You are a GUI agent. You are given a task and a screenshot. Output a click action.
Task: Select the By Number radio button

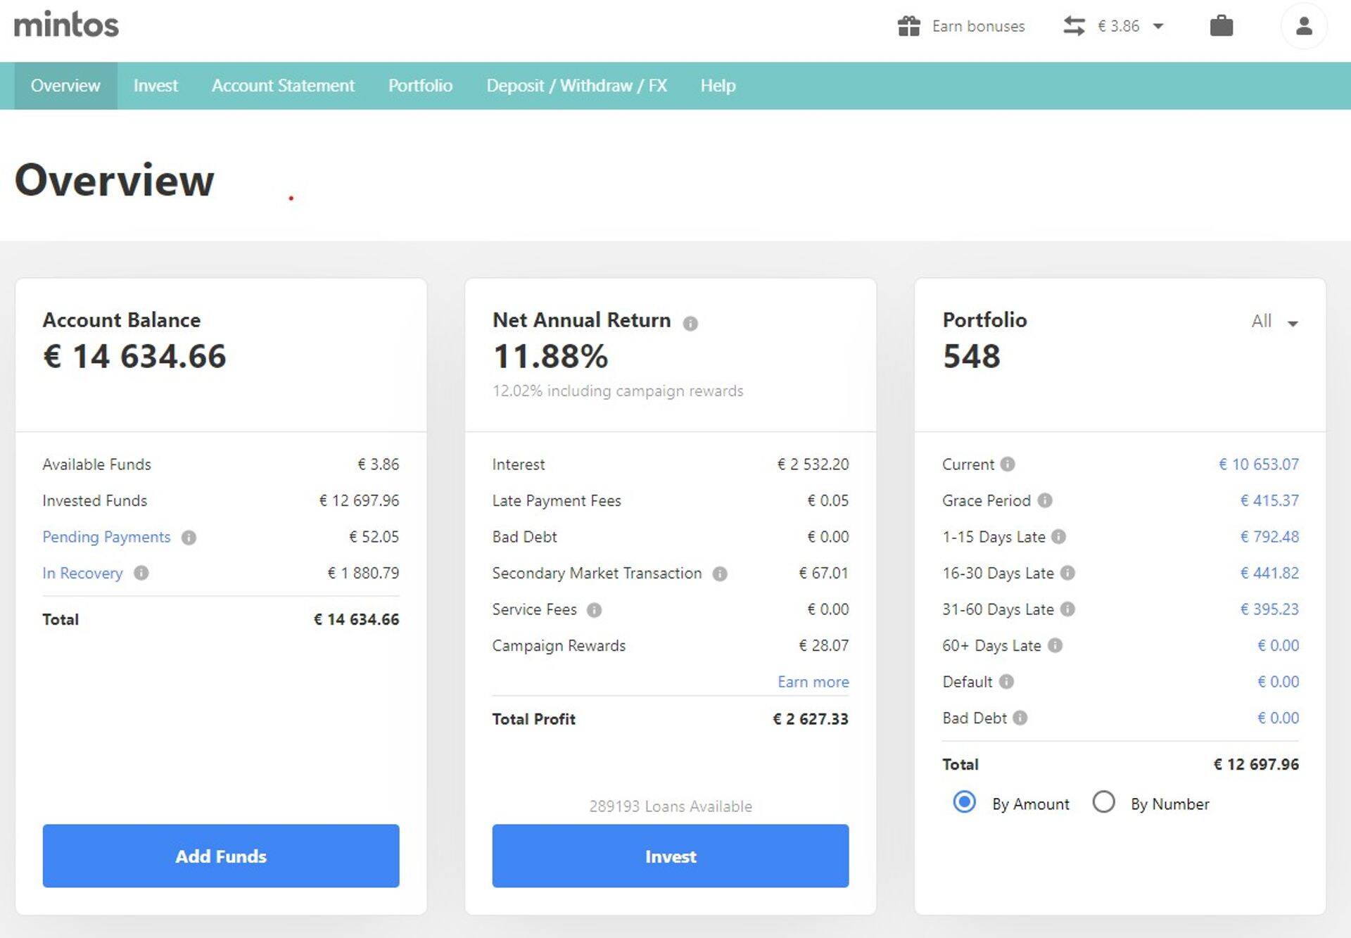[1103, 802]
